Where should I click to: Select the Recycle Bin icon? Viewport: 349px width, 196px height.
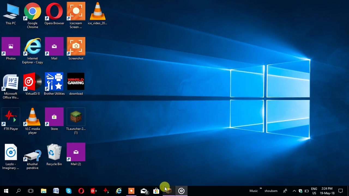pyautogui.click(x=54, y=155)
